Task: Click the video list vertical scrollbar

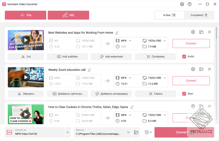Action: (216, 33)
